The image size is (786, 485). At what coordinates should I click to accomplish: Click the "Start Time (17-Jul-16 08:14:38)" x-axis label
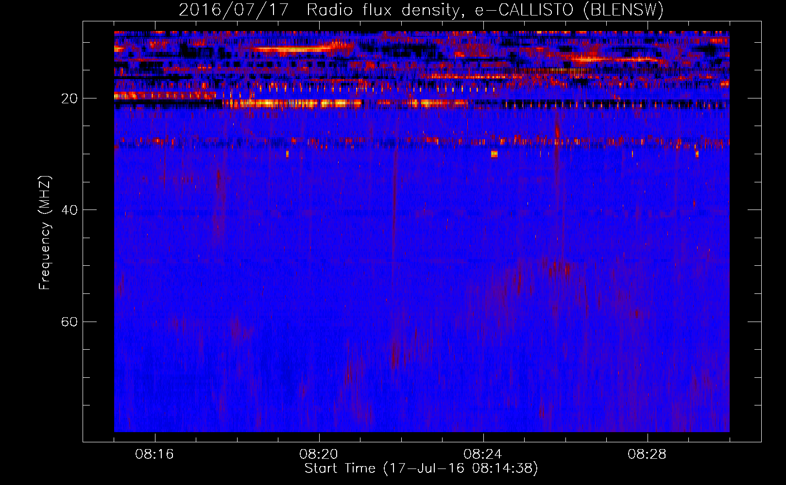click(x=421, y=469)
